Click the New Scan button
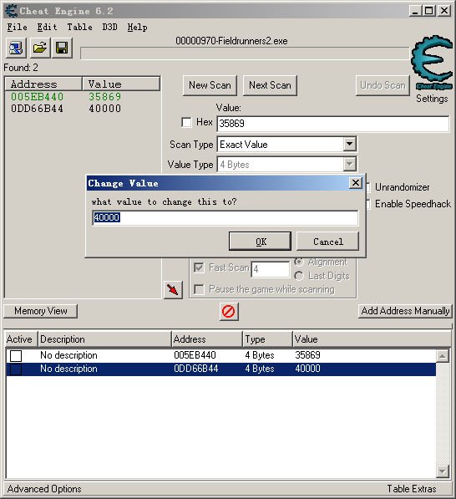Viewport: 456px width, 499px height. (210, 85)
